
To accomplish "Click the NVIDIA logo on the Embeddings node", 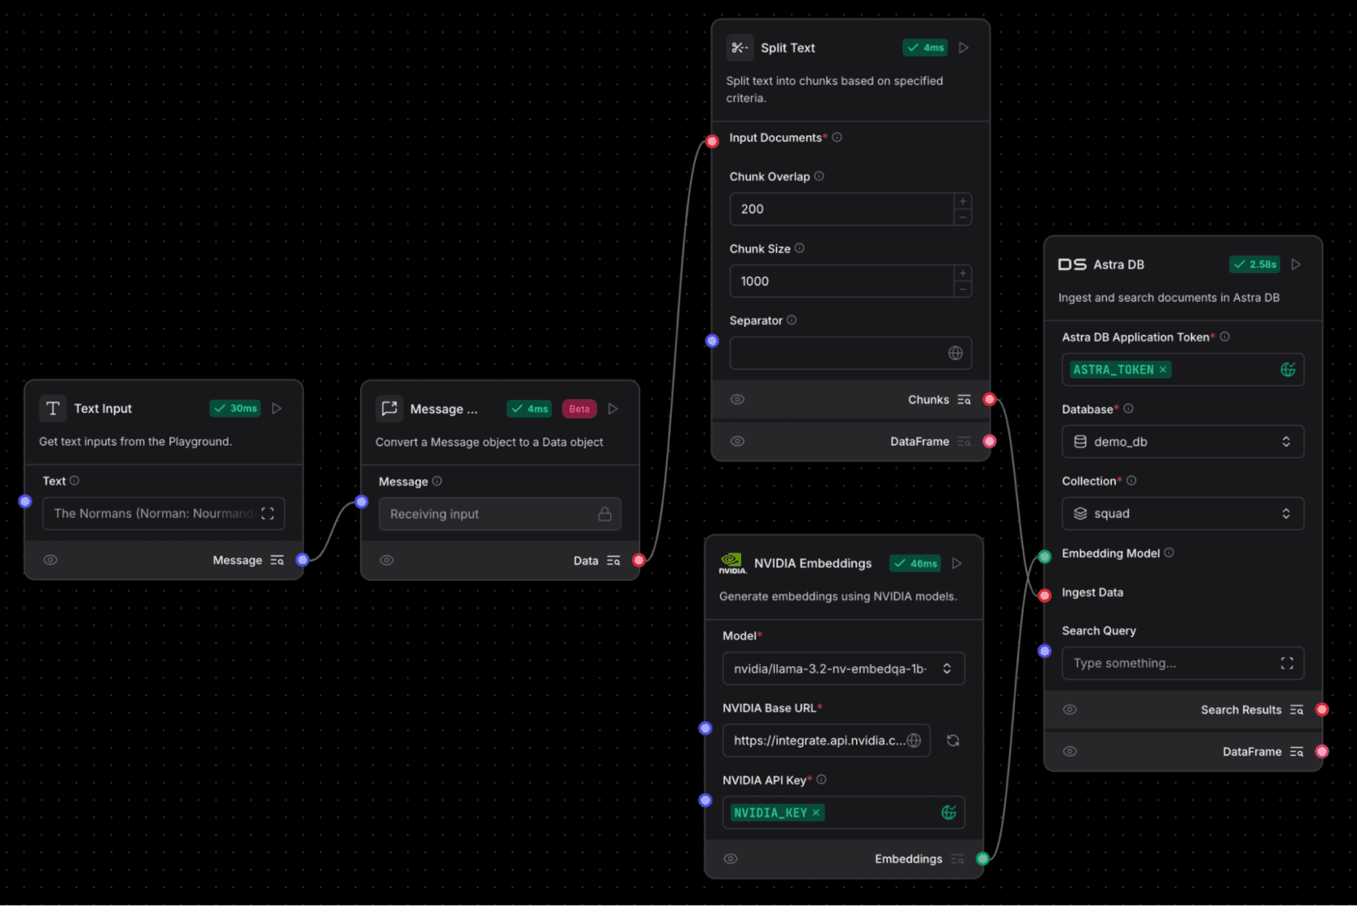I will click(x=731, y=563).
